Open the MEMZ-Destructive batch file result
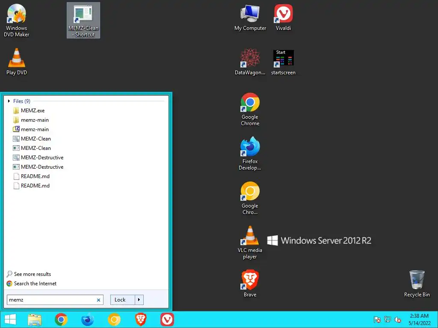 (x=38, y=158)
